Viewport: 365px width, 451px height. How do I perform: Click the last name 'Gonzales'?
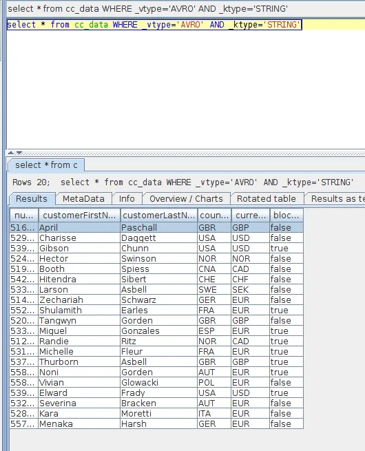point(159,331)
